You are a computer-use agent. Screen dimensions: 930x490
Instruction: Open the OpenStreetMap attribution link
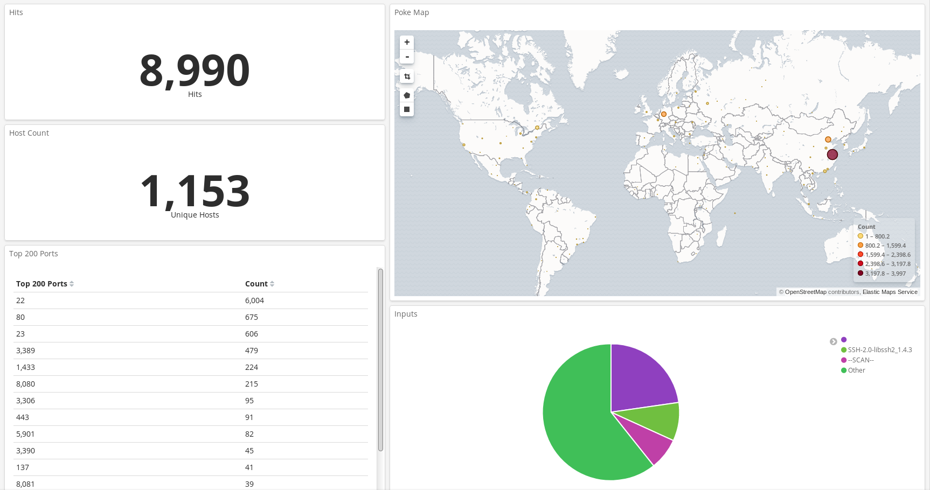click(805, 292)
